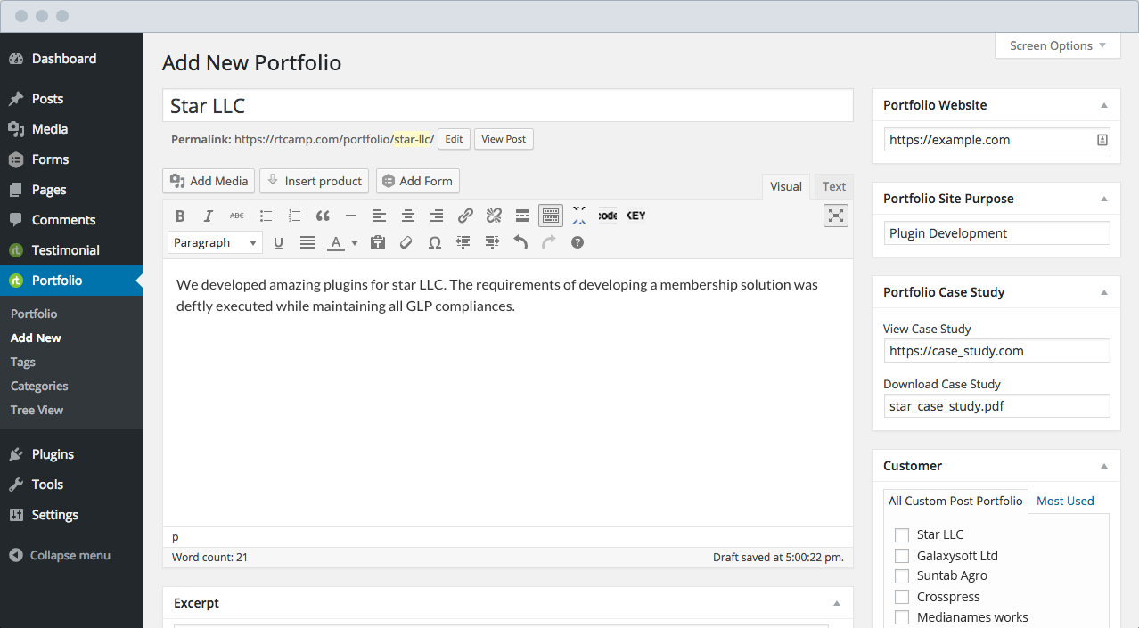This screenshot has width=1139, height=628.
Task: Enter distraction-free fullscreen writing mode
Action: click(x=835, y=216)
